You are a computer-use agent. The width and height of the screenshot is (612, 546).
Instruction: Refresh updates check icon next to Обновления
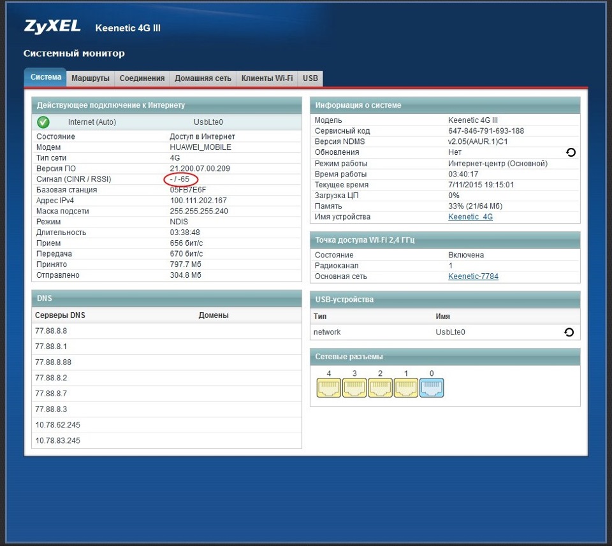tap(571, 152)
